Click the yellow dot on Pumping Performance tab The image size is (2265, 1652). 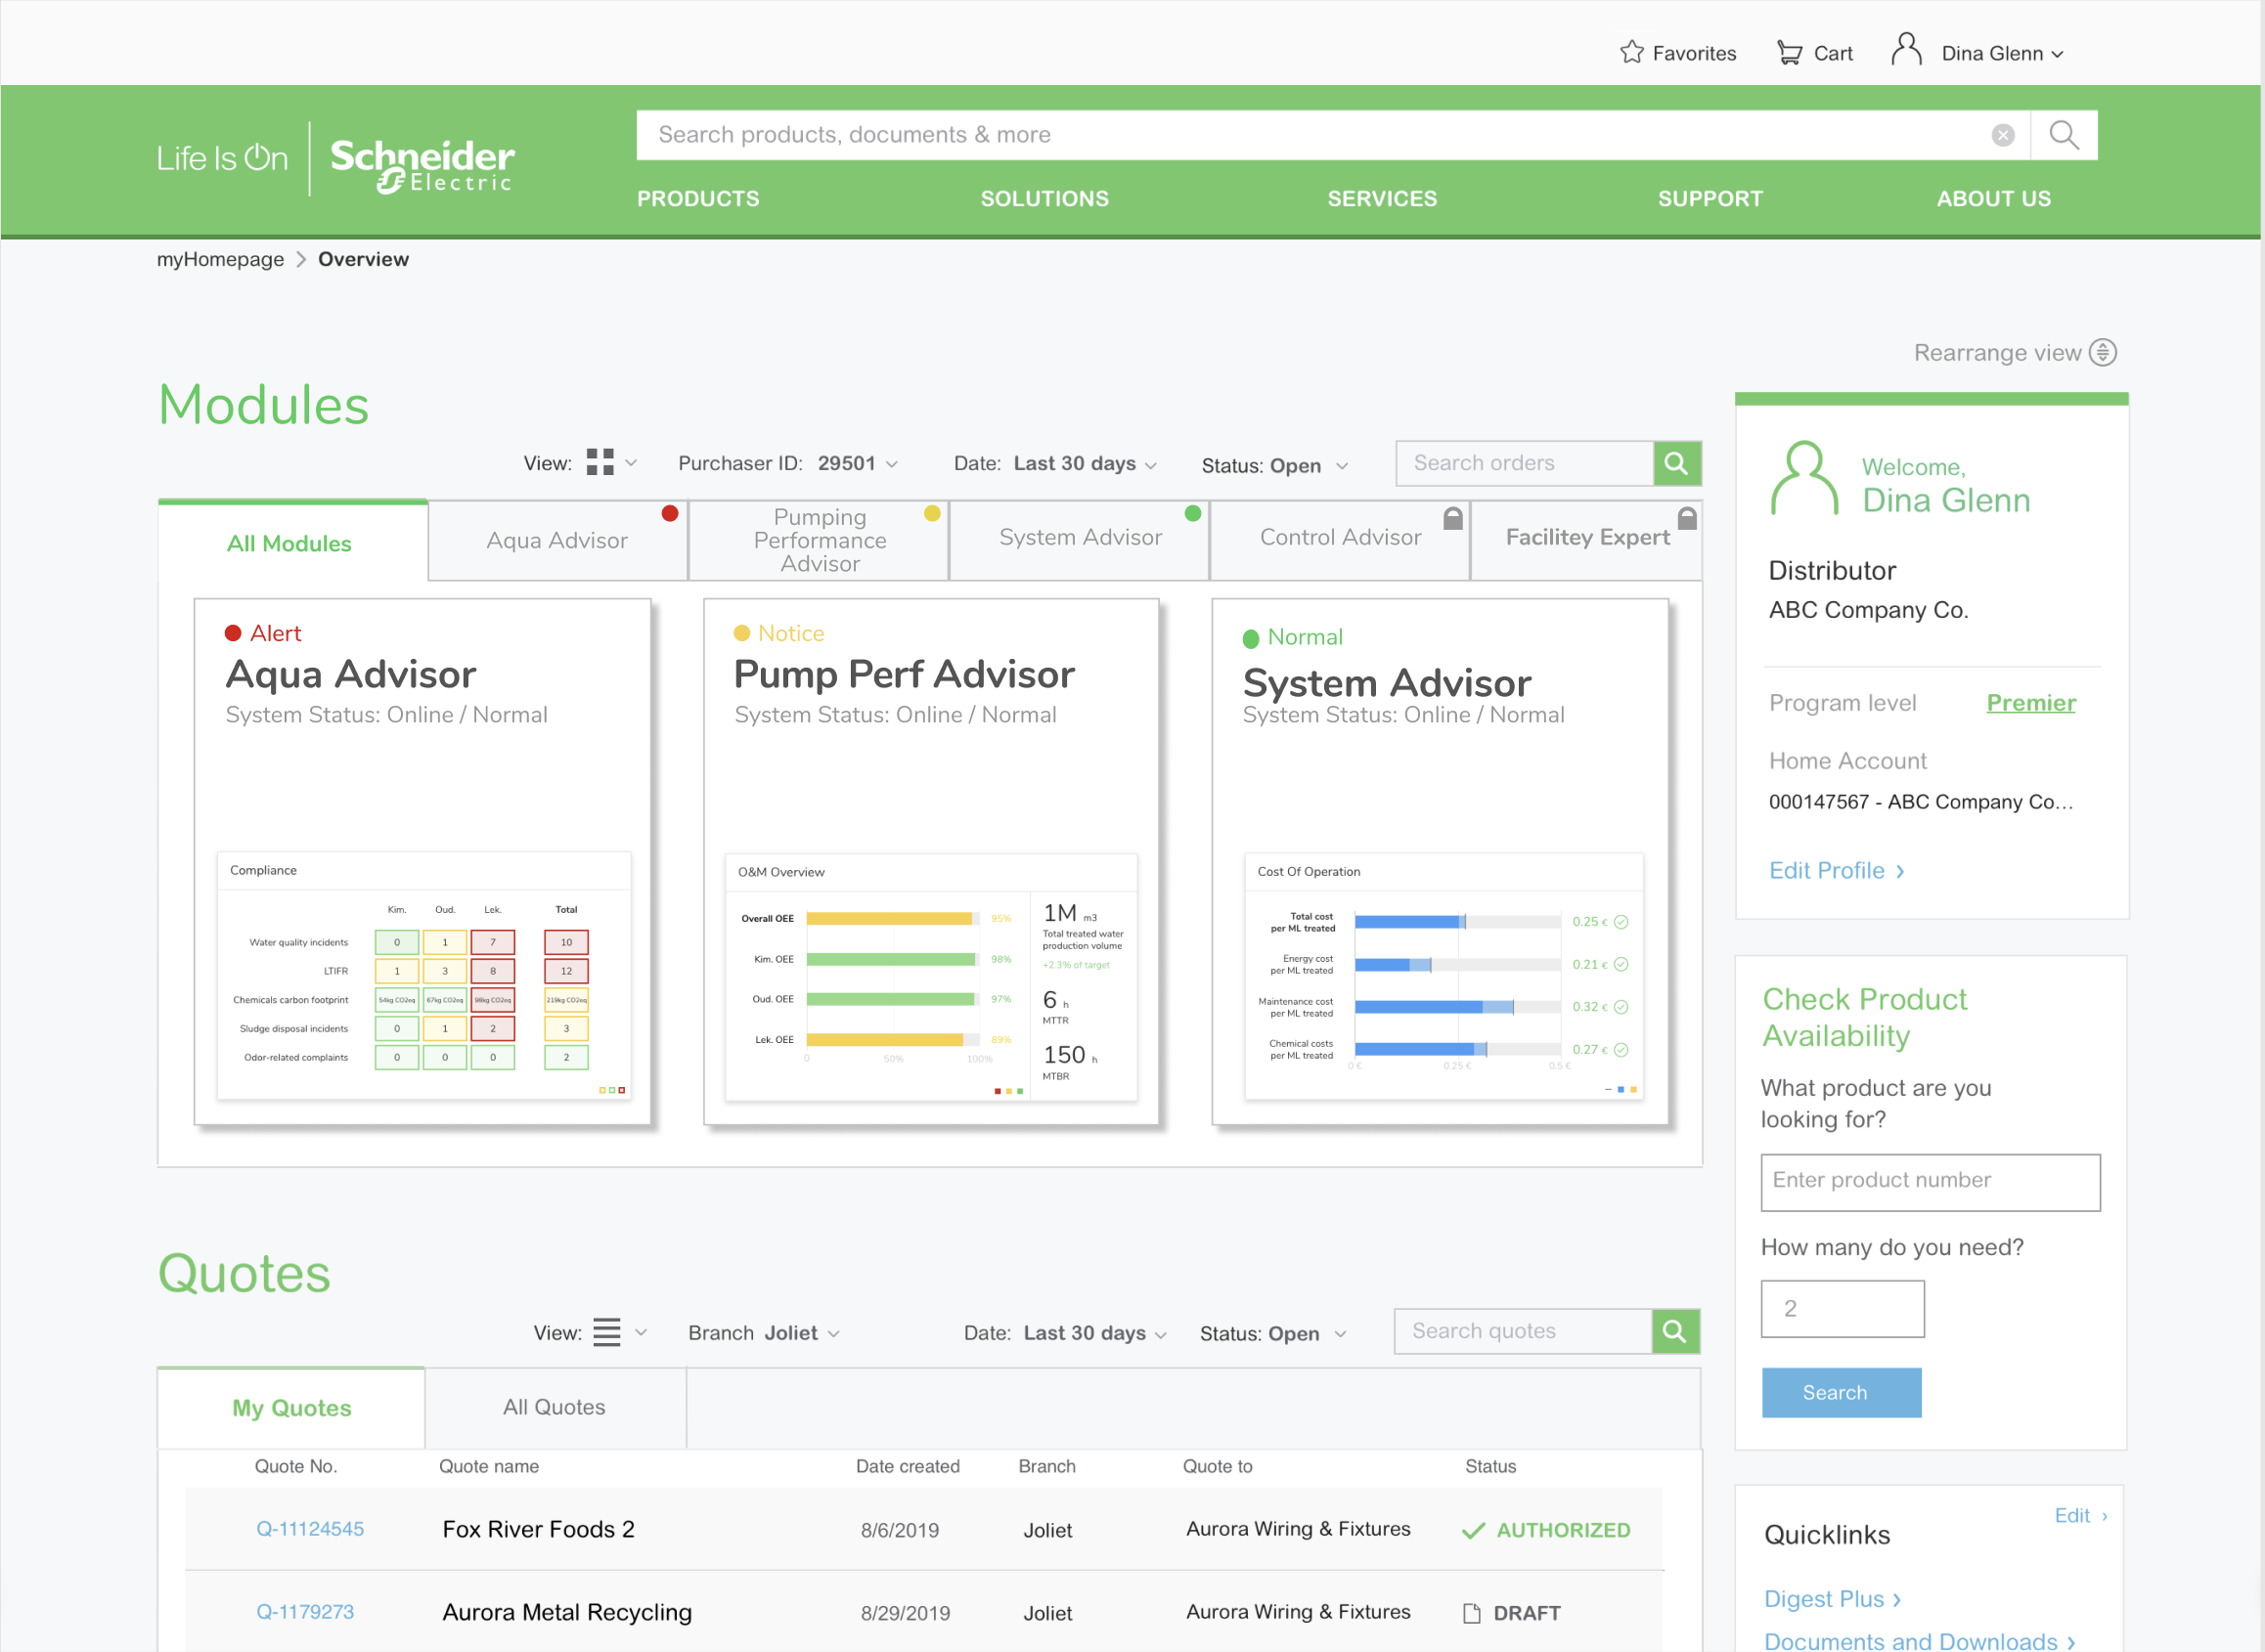(x=932, y=513)
